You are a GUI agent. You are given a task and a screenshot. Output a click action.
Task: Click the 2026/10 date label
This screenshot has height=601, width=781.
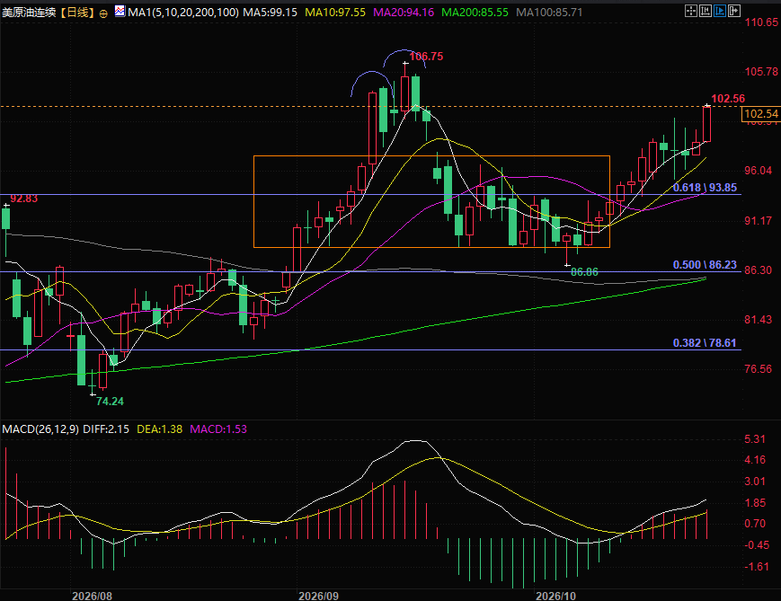pos(555,596)
